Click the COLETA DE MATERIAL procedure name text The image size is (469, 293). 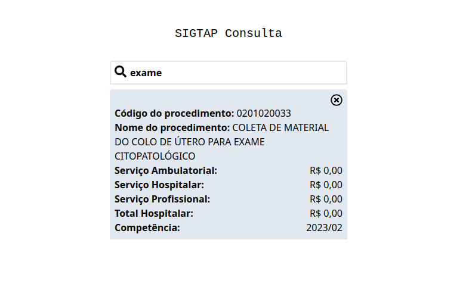(280, 128)
